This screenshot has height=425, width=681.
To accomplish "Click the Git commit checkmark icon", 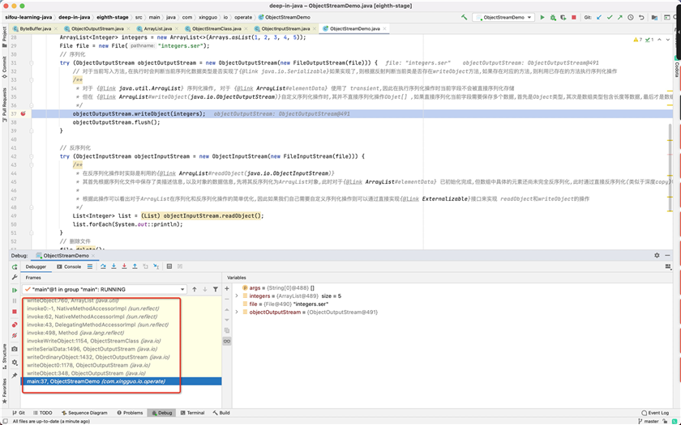I will [x=610, y=17].
